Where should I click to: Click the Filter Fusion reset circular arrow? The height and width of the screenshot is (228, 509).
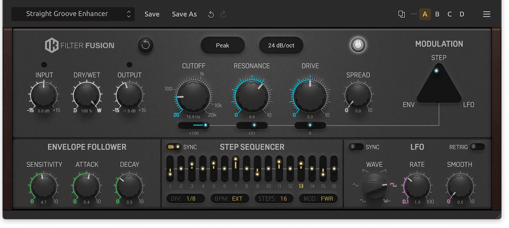tap(146, 45)
